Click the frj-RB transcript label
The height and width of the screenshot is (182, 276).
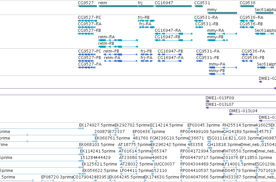coord(144,18)
